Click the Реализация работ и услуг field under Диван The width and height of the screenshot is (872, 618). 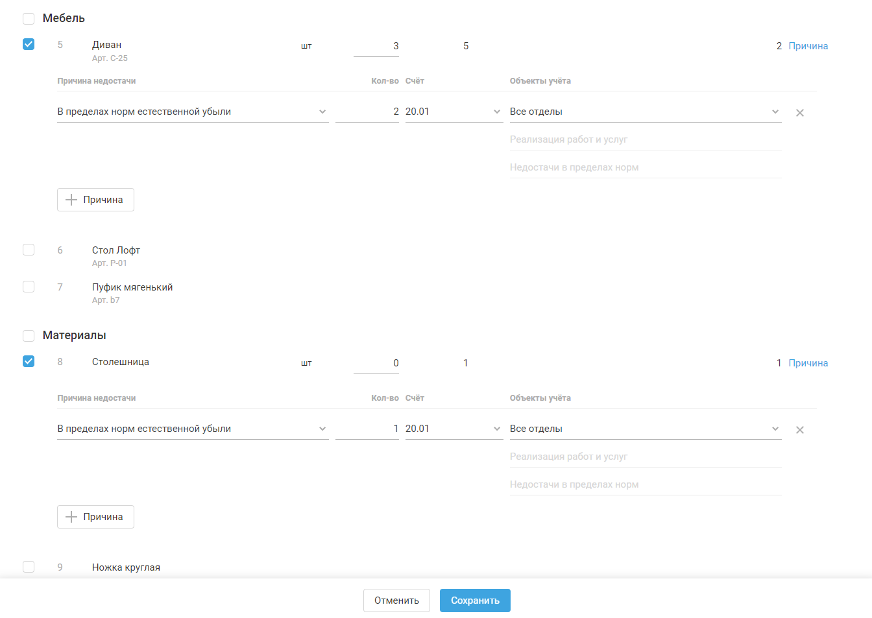point(646,139)
